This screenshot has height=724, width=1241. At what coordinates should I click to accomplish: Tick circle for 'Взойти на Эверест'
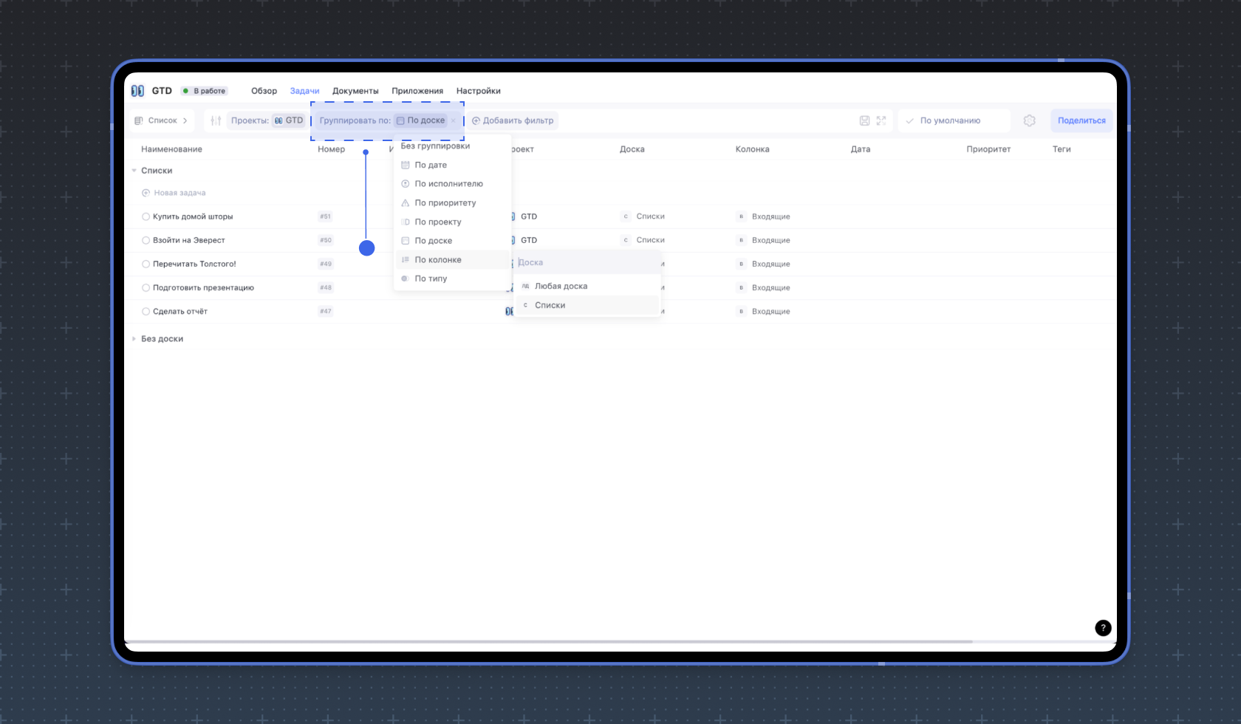[146, 240]
